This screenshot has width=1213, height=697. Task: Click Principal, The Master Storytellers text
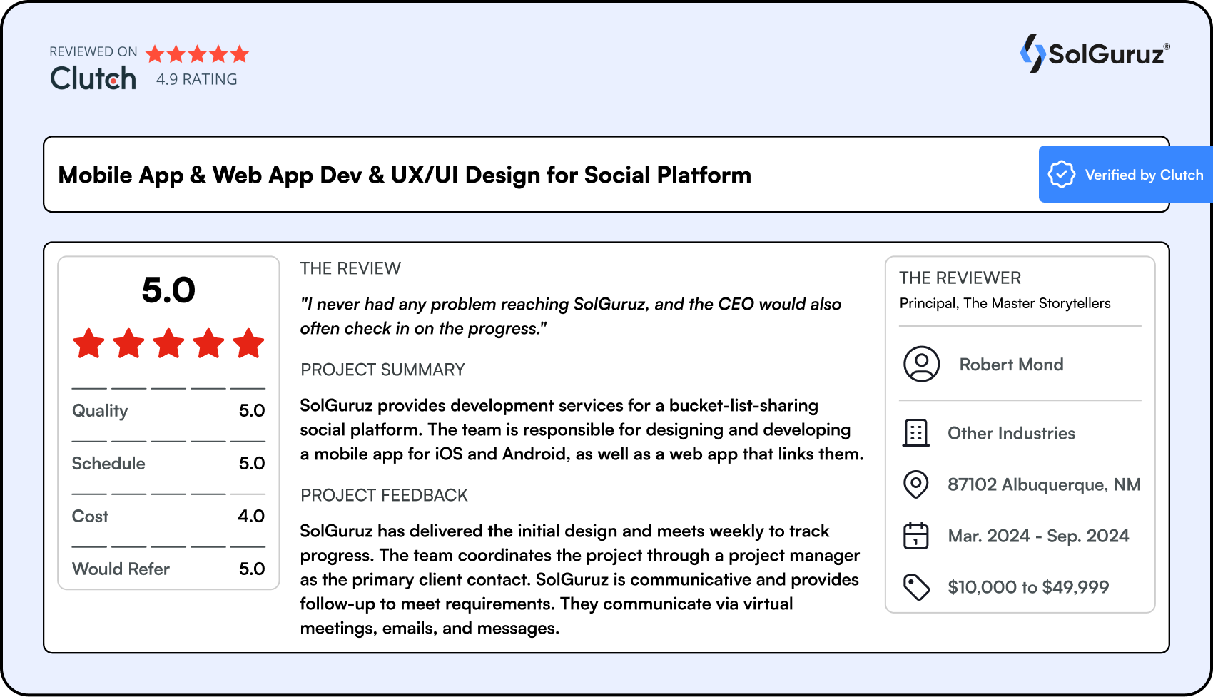[x=1005, y=303]
